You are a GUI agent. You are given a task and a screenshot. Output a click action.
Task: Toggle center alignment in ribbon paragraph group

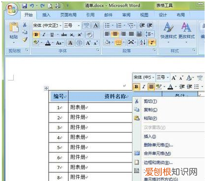pyautogui.click(x=115, y=34)
